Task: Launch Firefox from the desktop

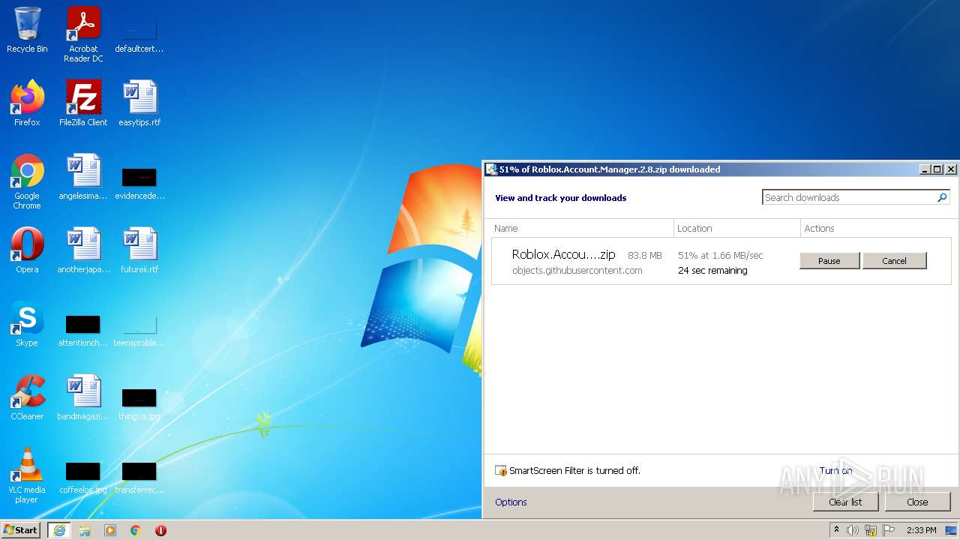Action: pos(27,103)
